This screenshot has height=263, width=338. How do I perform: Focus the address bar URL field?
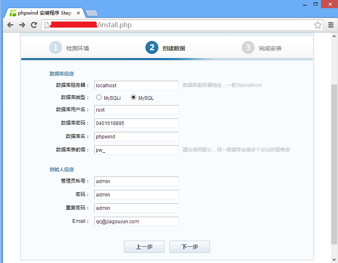click(x=182, y=25)
